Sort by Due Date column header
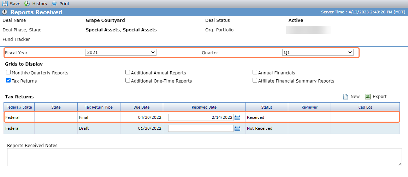Screen dimensions: 408x177 pyautogui.click(x=142, y=107)
